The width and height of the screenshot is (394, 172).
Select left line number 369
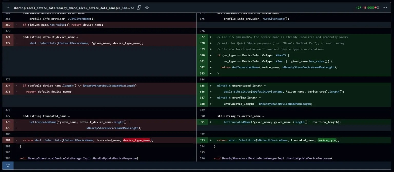[8, 25]
